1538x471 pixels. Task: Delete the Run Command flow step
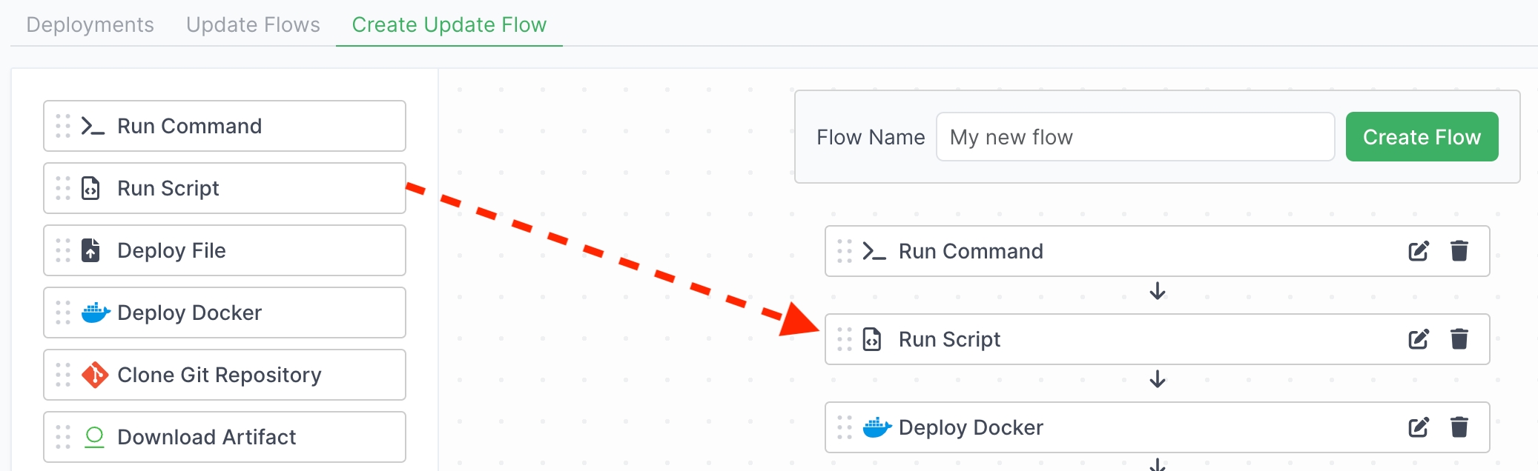[x=1459, y=251]
